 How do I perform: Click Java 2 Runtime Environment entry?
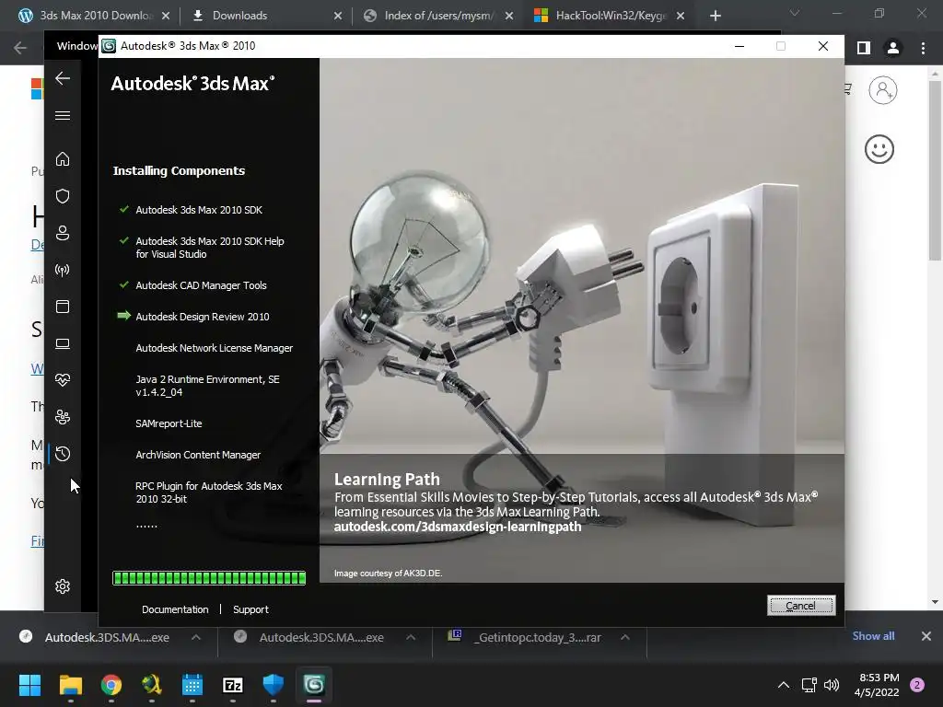[x=207, y=386]
